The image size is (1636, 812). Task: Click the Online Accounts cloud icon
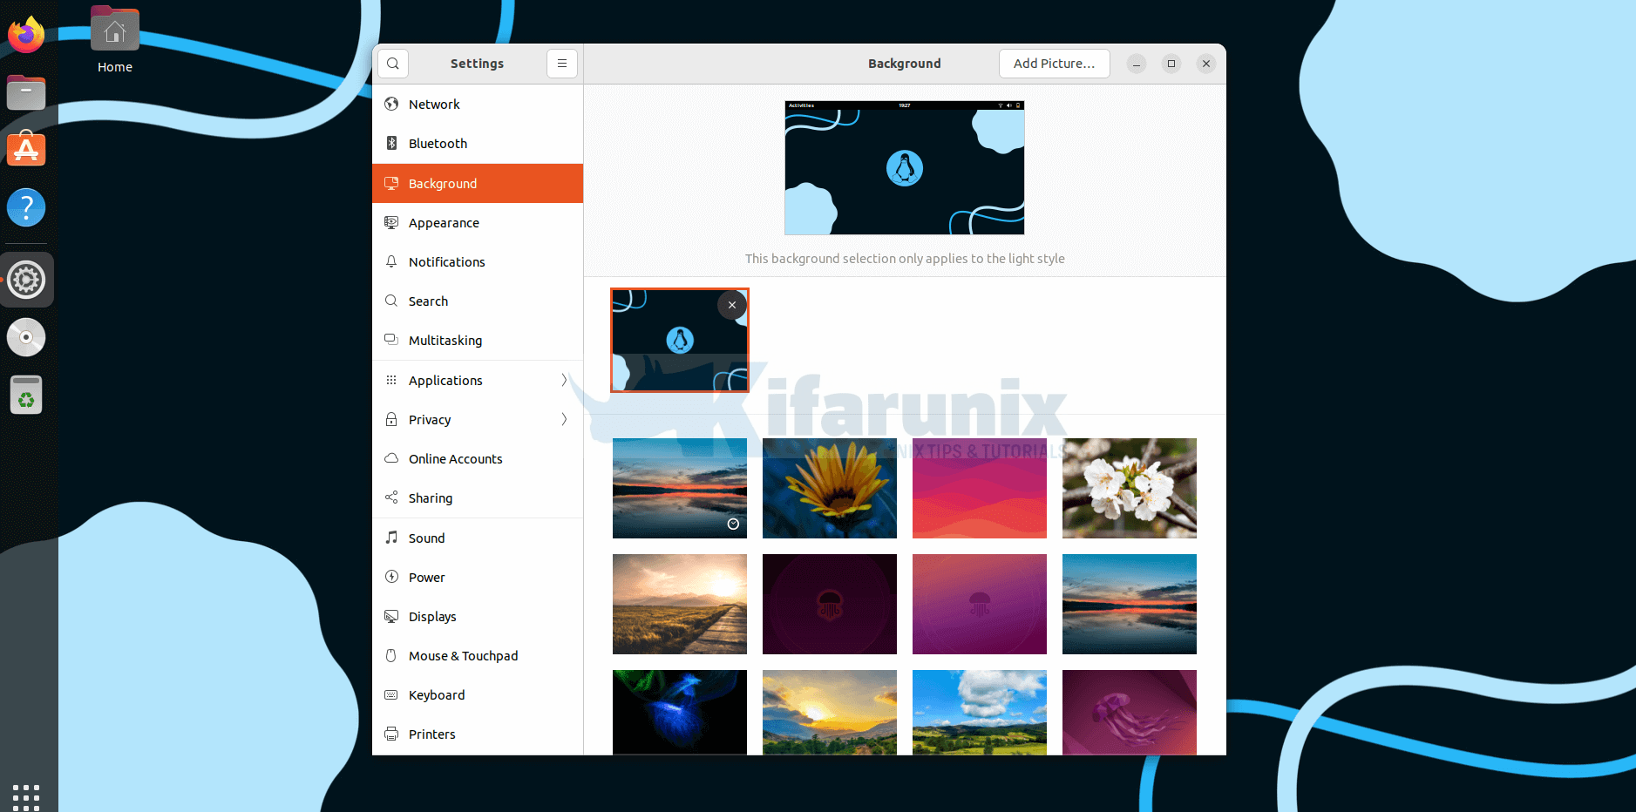tap(392, 458)
